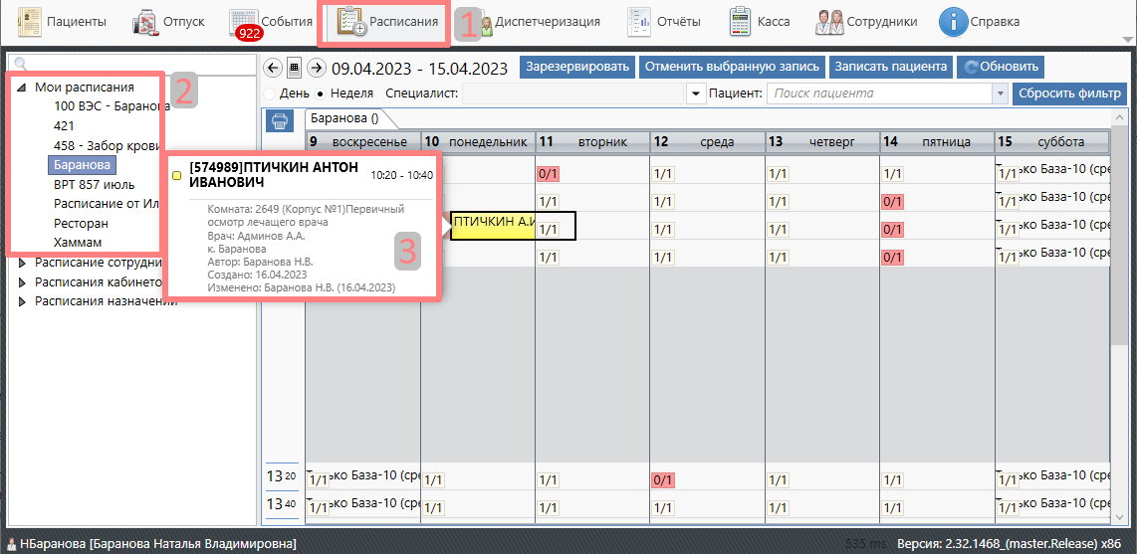
Task: Open the Справка info icon
Action: click(x=954, y=21)
